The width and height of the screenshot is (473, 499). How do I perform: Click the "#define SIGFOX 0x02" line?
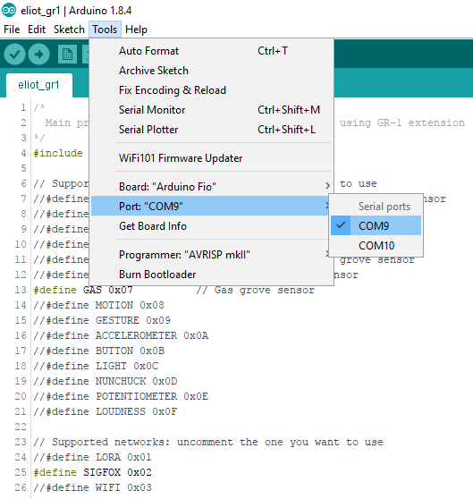click(x=93, y=472)
